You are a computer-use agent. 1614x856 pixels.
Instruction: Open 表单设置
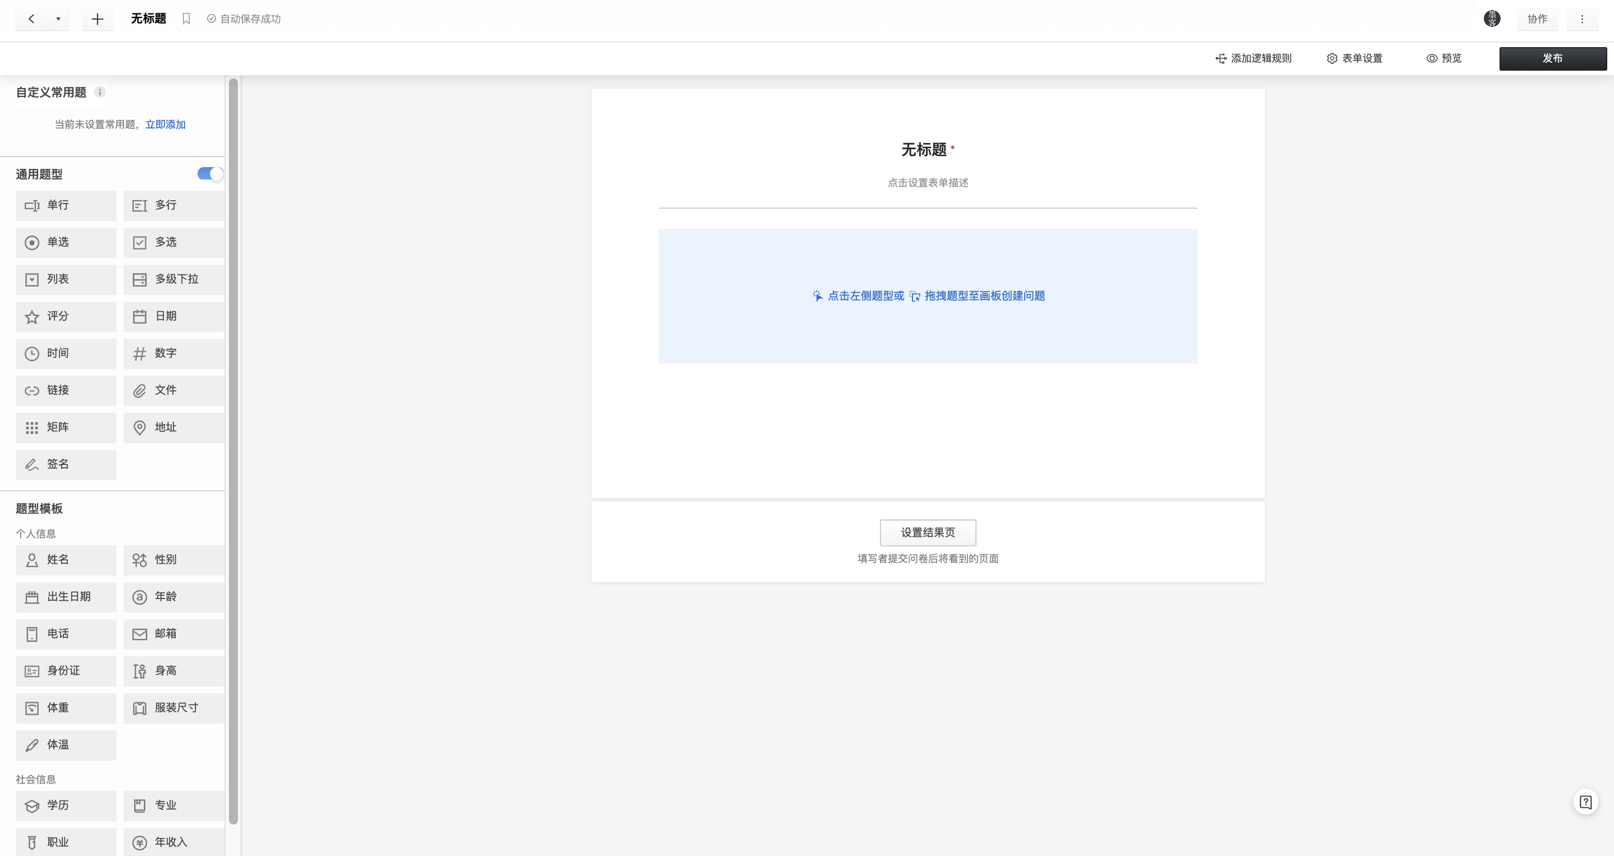tap(1355, 58)
